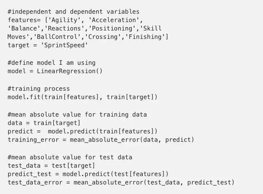Click the 'Positioning' feature string
The width and height of the screenshot is (263, 194).
[x=112, y=29]
